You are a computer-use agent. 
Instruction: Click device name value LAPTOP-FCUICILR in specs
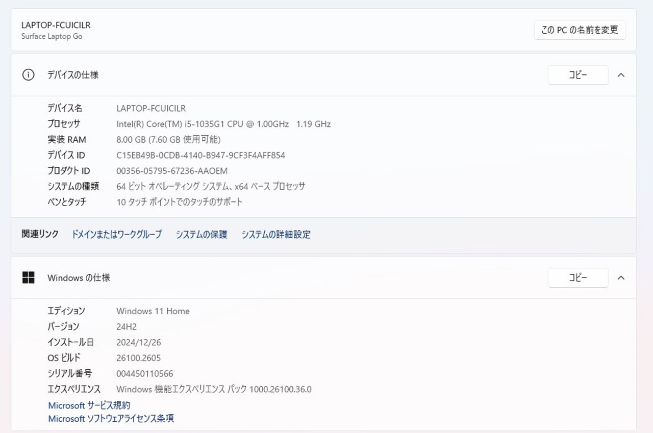pos(151,108)
